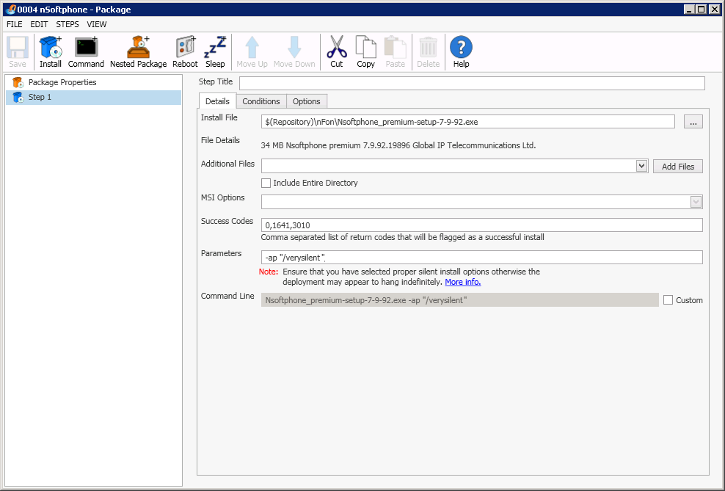Open Help from the toolbar

461,52
